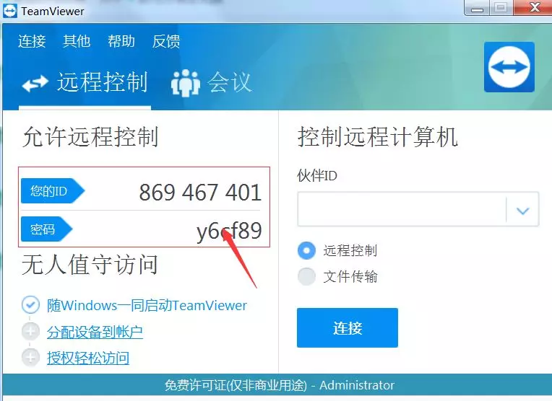The image size is (552, 401).
Task: Click the 控制远程计算机 heading
Action: coord(377,136)
